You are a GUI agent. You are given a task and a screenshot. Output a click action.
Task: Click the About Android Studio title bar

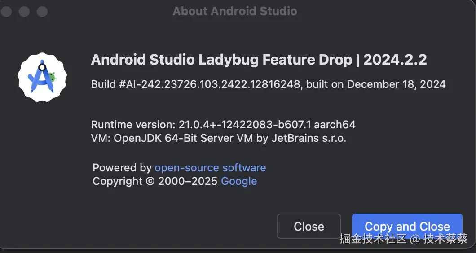click(234, 11)
